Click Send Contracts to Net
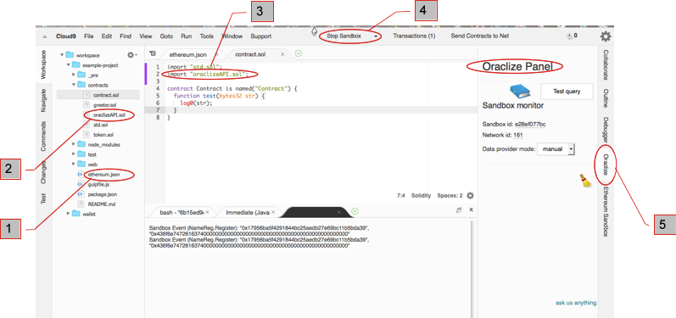This screenshot has width=676, height=318. point(480,36)
